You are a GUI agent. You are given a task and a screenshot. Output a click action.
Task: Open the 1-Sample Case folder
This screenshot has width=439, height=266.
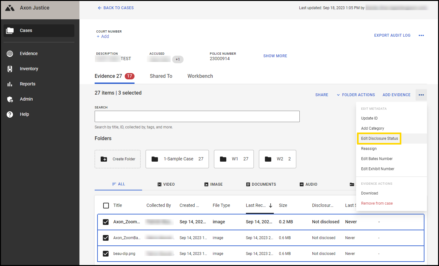click(177, 159)
